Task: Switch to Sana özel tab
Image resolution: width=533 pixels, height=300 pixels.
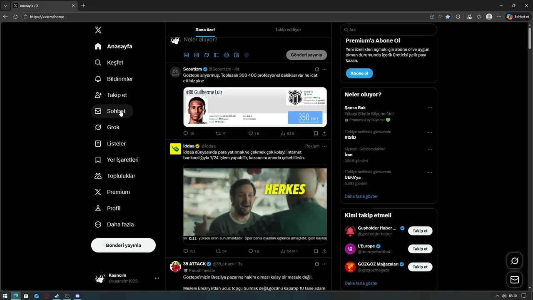Action: point(205,30)
